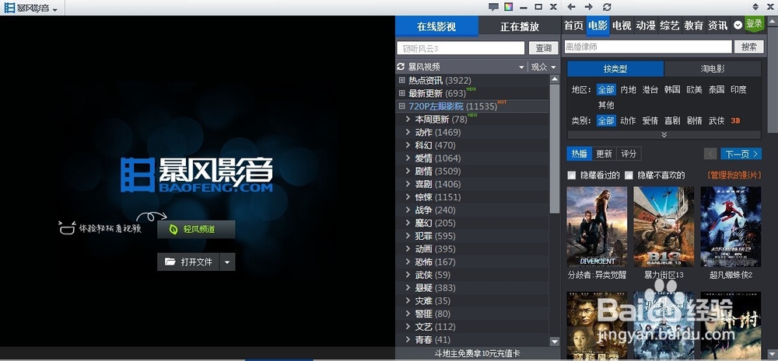This screenshot has height=361, width=778.
Task: Expand the 最新更新 category
Action: (x=402, y=93)
